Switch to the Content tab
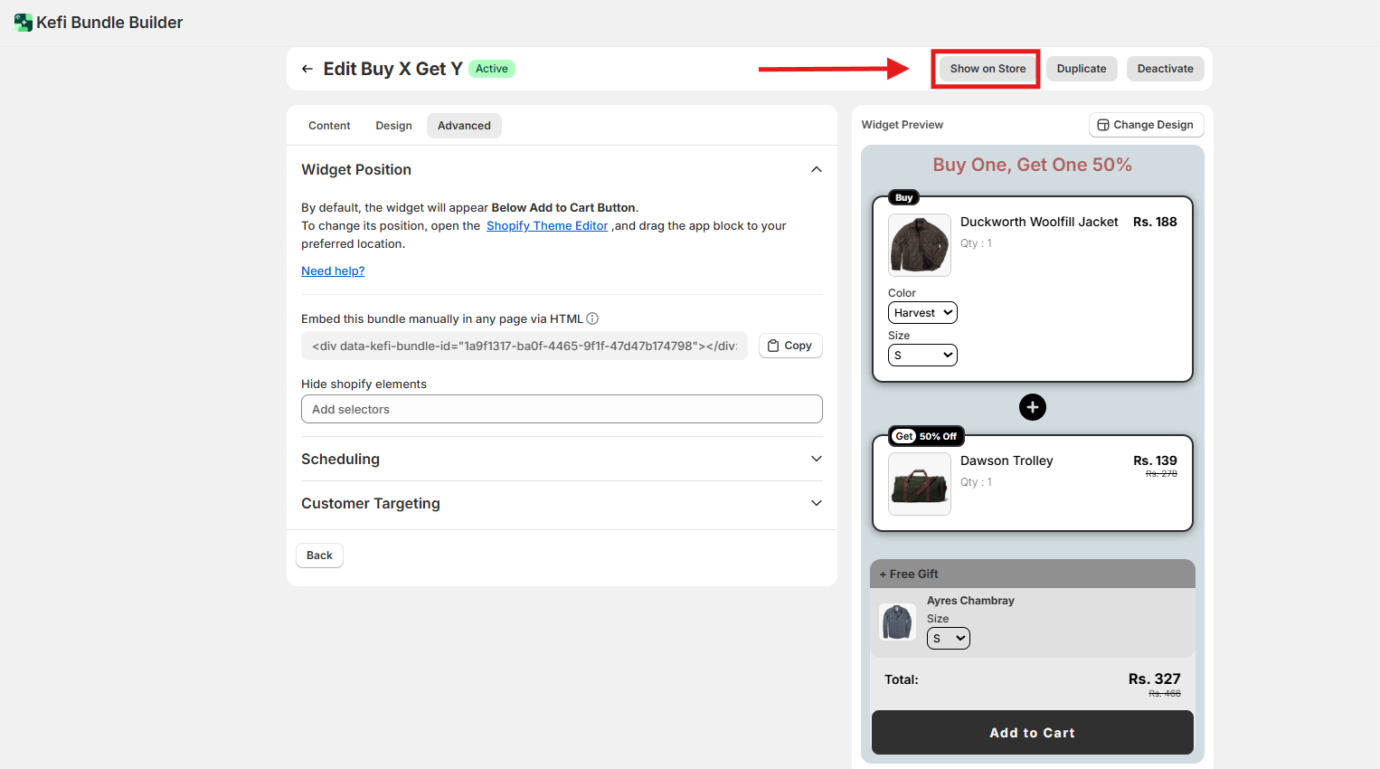Image resolution: width=1380 pixels, height=769 pixels. click(329, 126)
